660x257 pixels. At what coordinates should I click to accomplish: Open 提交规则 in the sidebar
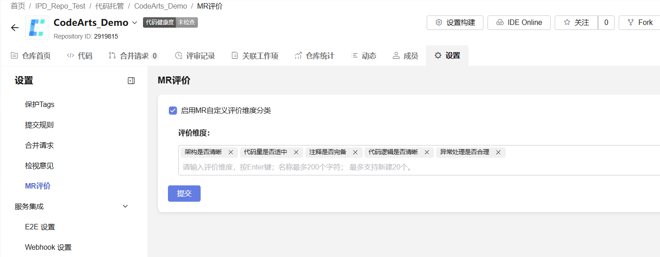point(39,125)
